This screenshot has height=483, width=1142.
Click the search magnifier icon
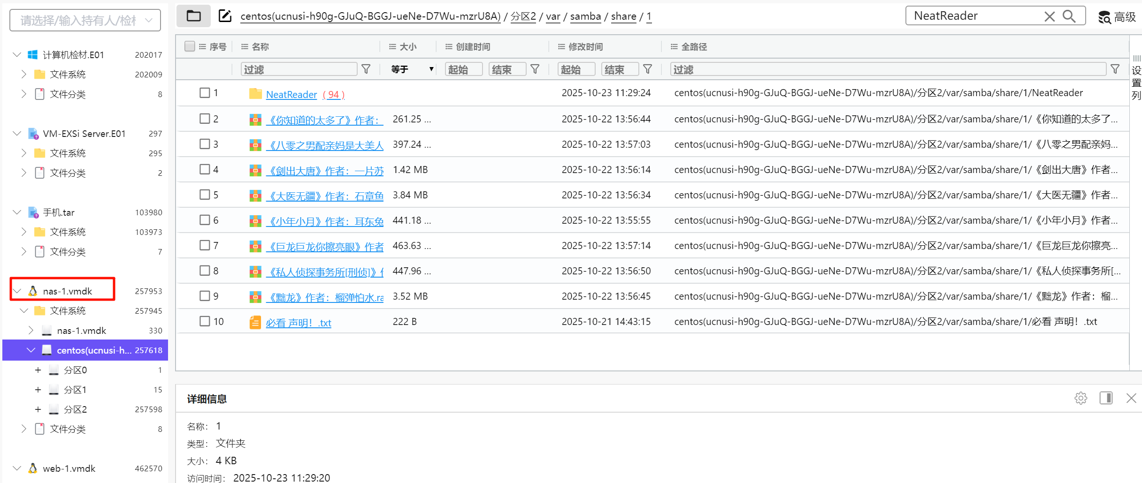click(x=1069, y=16)
